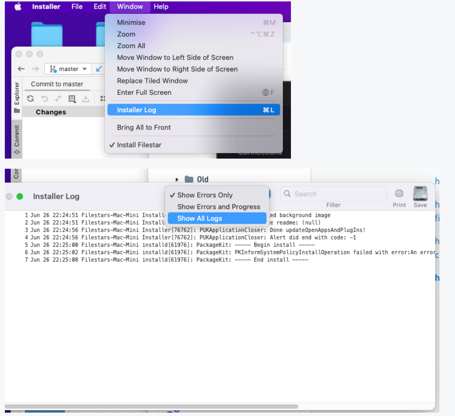This screenshot has width=455, height=416.
Task: Select Zoom All menu entry
Action: click(x=193, y=46)
